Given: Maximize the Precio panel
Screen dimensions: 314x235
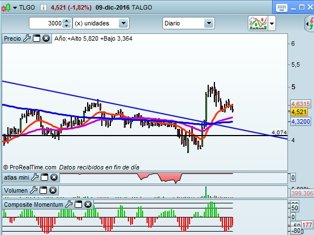Looking at the screenshot, I should [36, 38].
